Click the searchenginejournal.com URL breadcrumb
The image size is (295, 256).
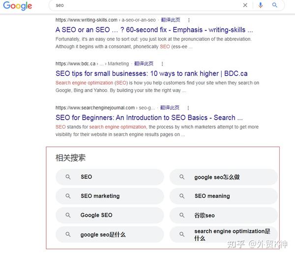click(105, 108)
